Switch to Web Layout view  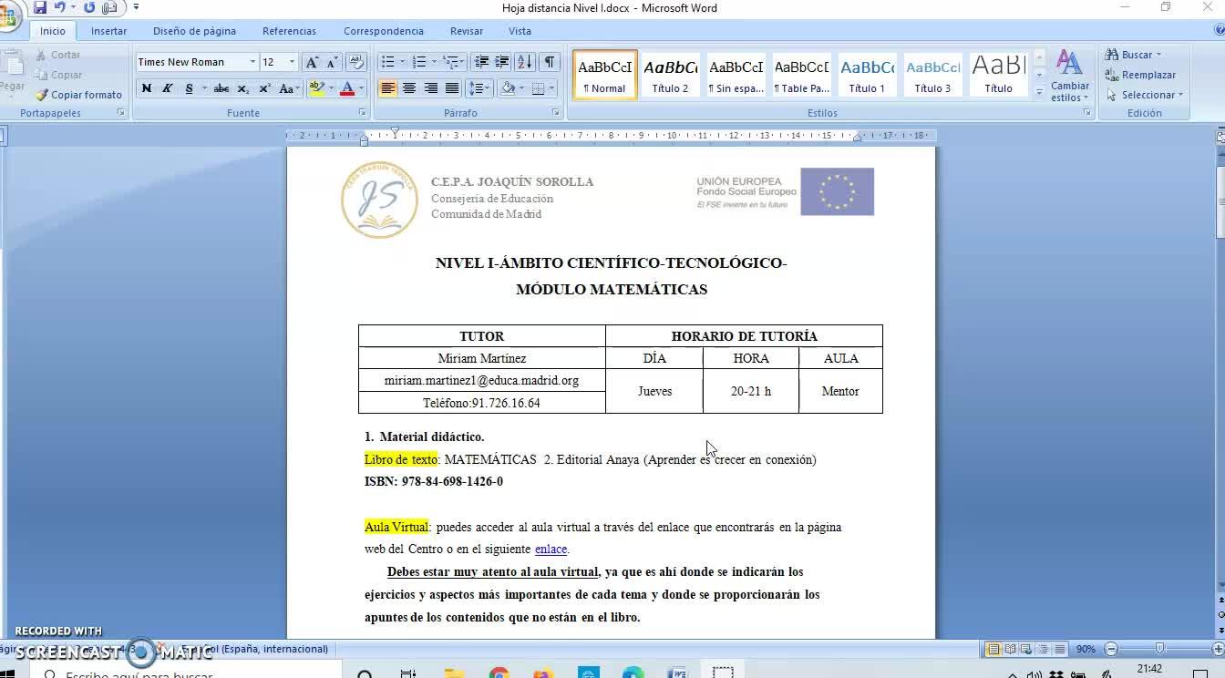(x=1027, y=649)
